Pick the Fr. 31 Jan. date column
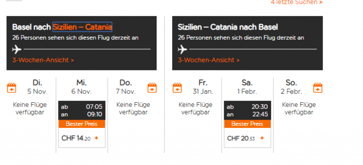This screenshot has height=165, width=363. [203, 87]
